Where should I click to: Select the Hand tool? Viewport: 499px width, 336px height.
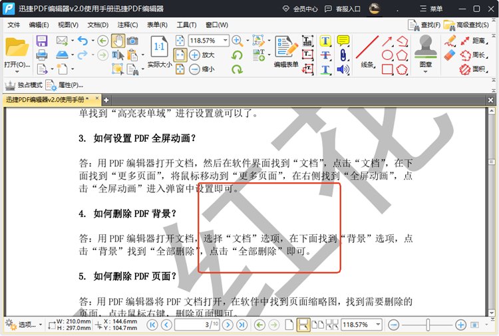point(118,41)
